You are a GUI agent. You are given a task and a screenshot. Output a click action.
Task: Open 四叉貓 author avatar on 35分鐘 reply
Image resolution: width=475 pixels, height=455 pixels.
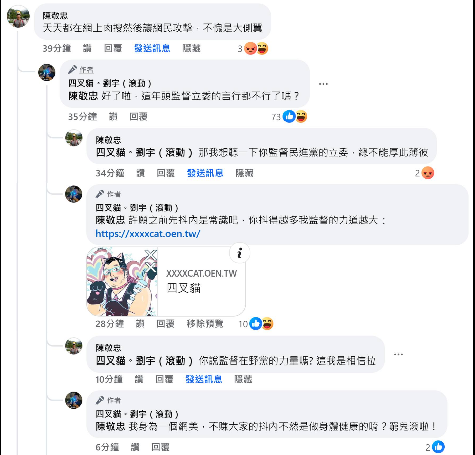coord(47,72)
